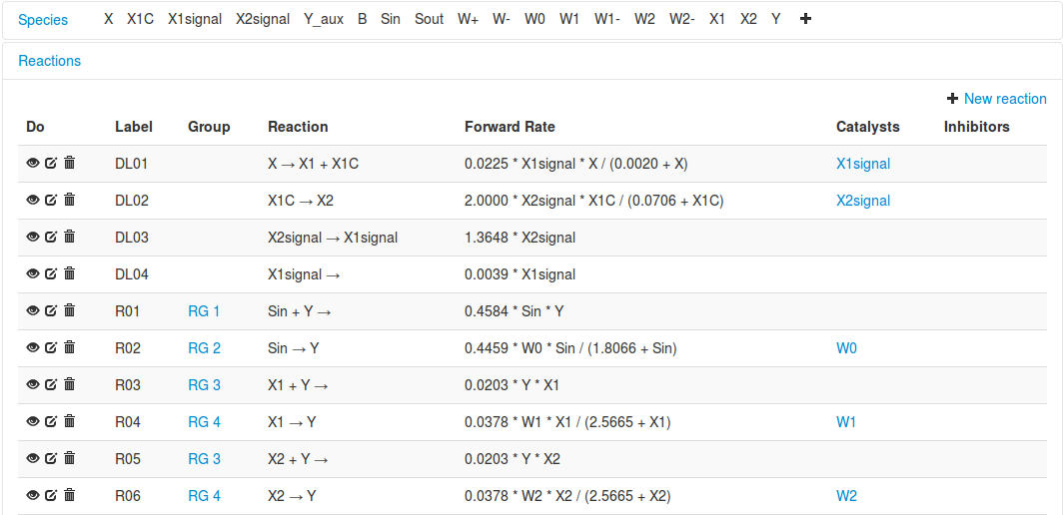Select the Sout species in the species bar
The height and width of the screenshot is (515, 1063).
point(429,19)
